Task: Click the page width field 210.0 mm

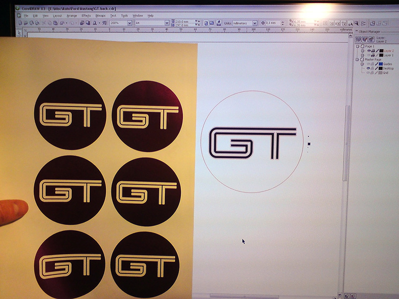Action: pyautogui.click(x=185, y=21)
